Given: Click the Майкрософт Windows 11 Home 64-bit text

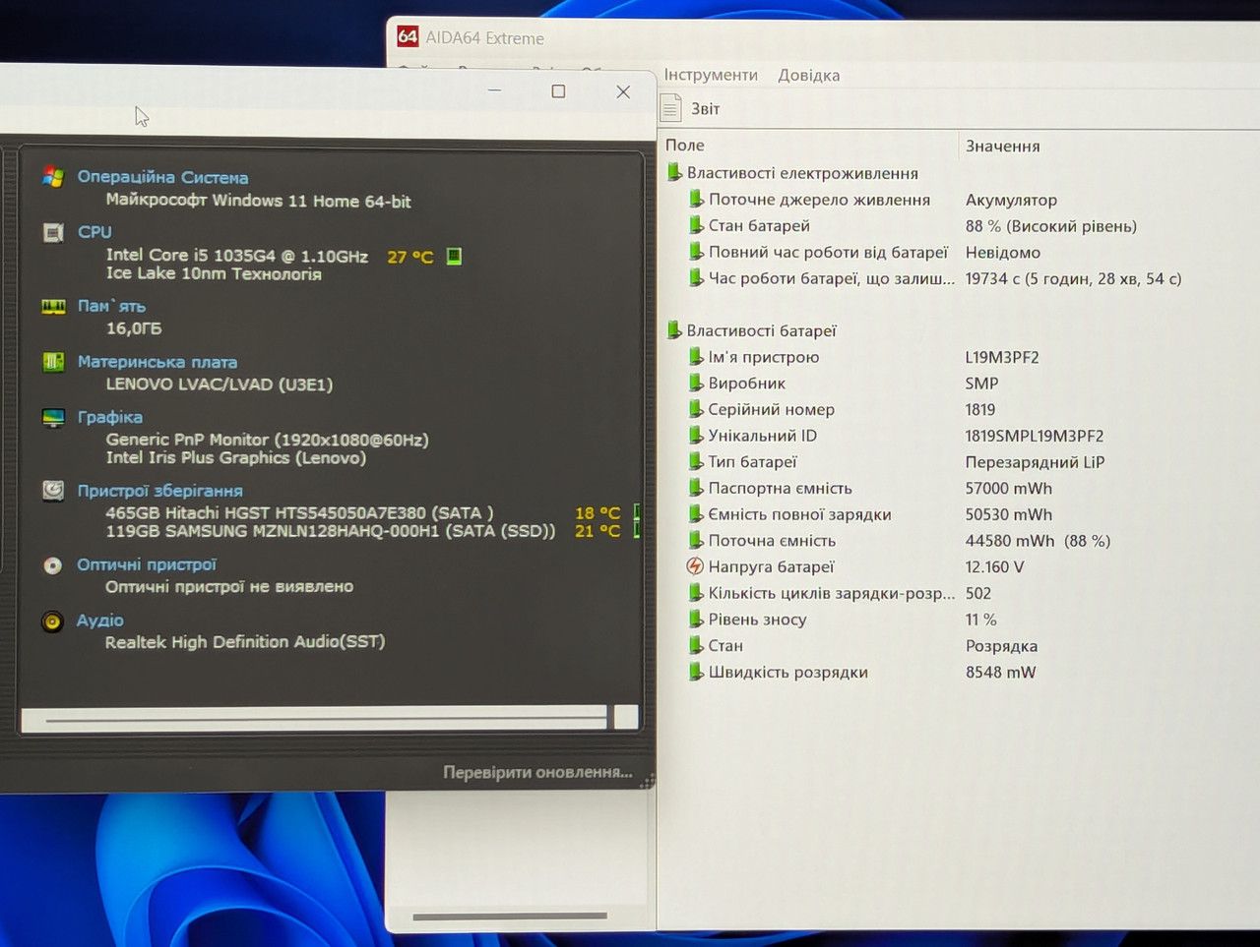Looking at the screenshot, I should click(259, 201).
